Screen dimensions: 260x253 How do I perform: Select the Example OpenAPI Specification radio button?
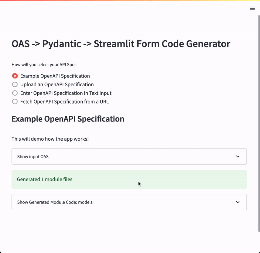[x=15, y=76]
